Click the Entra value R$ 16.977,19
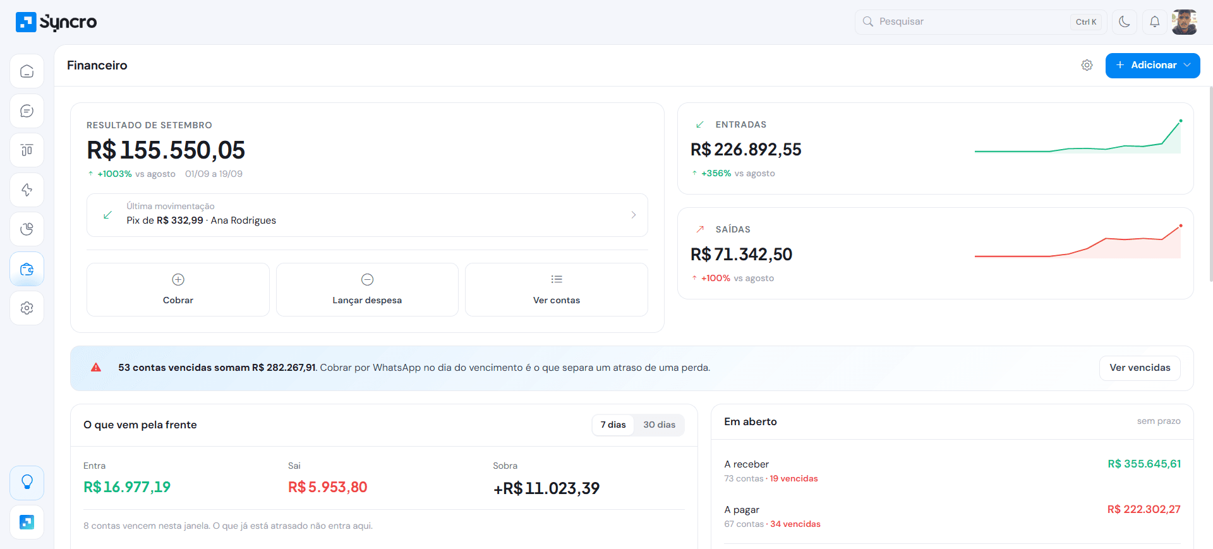This screenshot has width=1213, height=549. click(x=127, y=487)
